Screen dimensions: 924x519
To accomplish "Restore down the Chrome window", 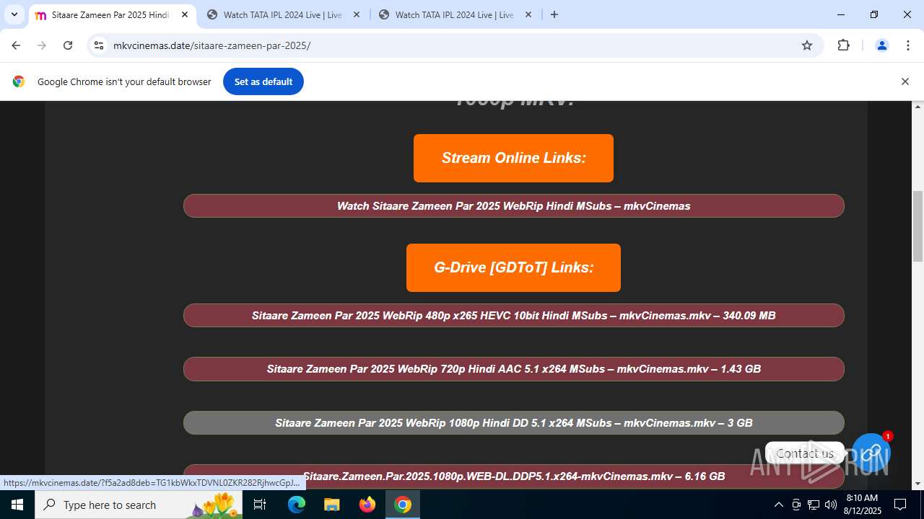I will click(874, 14).
